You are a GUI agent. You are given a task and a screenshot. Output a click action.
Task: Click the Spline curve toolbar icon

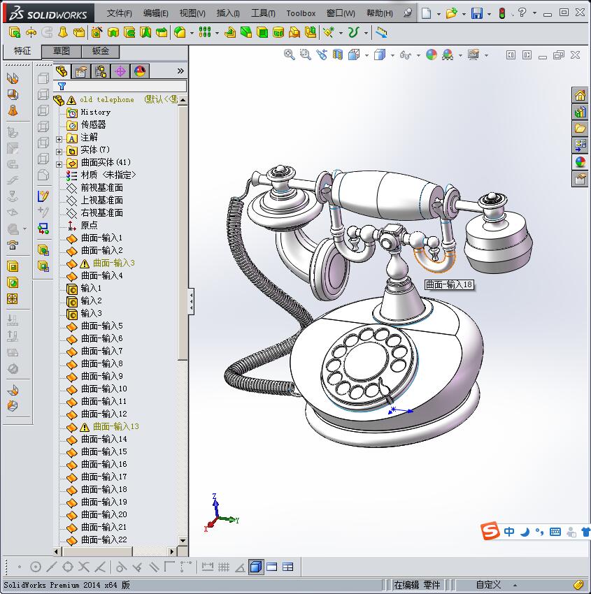click(x=353, y=33)
